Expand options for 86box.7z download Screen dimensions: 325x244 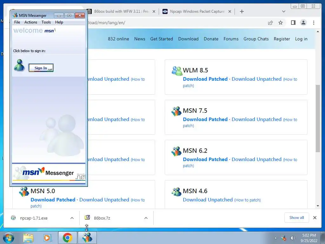[x=146, y=218]
